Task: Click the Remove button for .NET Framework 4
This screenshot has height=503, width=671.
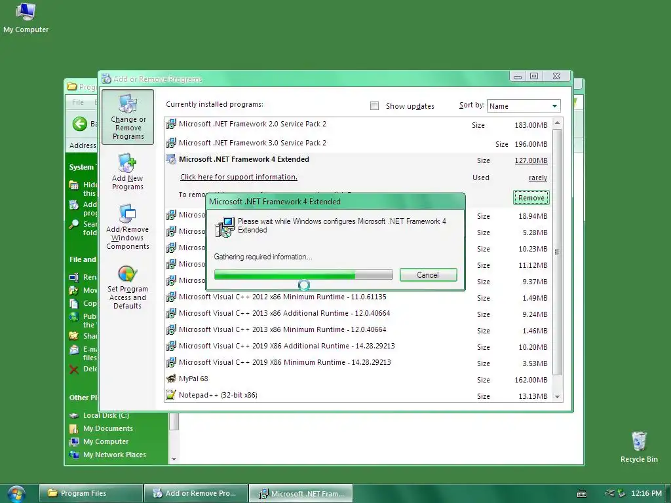Action: click(x=531, y=198)
